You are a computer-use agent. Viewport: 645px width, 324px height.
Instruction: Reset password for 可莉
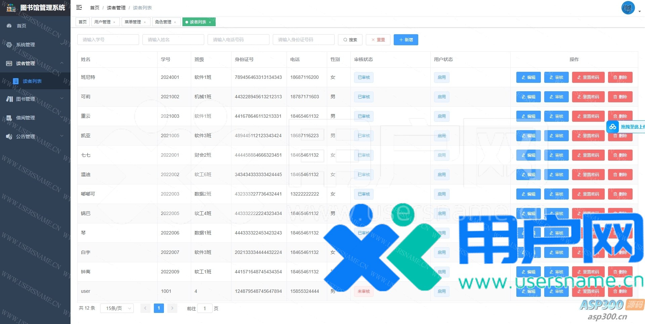[588, 97]
